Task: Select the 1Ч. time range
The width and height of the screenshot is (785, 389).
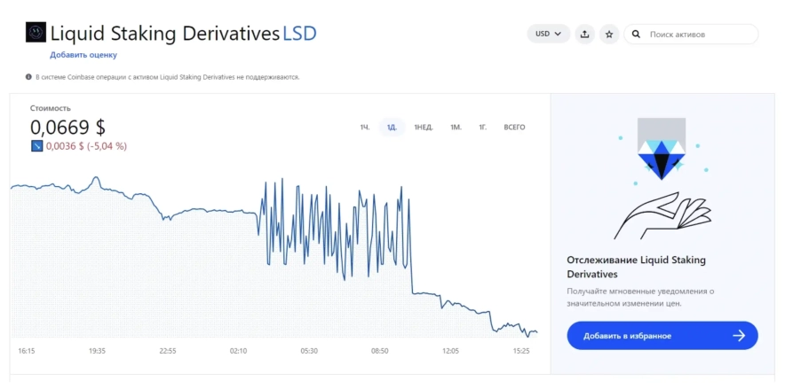Action: click(364, 128)
